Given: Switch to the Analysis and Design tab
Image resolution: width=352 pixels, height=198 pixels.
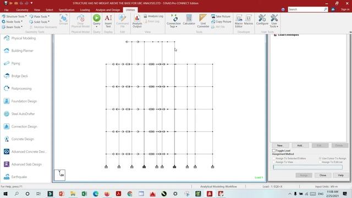Looking at the screenshot, I should point(108,10).
